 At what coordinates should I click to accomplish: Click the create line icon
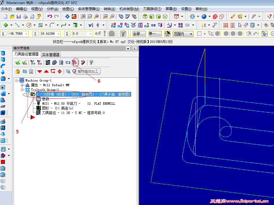17,25
